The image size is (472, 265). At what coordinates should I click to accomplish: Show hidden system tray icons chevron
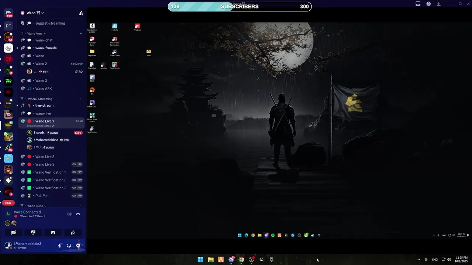click(x=419, y=259)
